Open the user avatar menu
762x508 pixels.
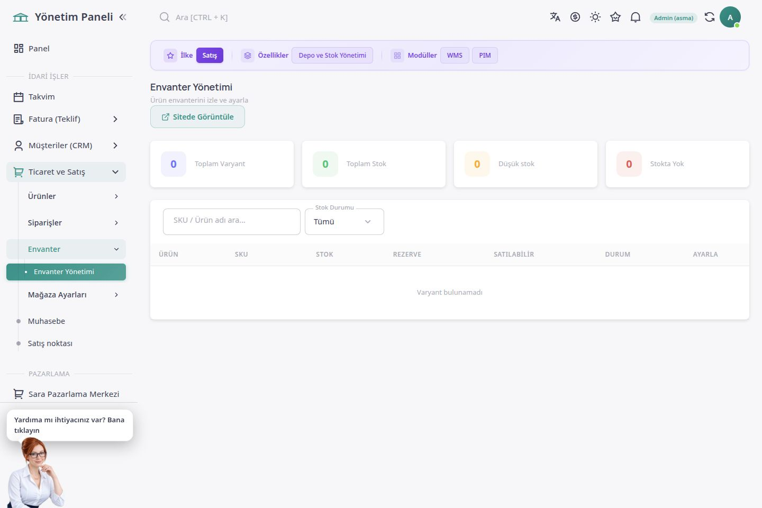(x=730, y=17)
